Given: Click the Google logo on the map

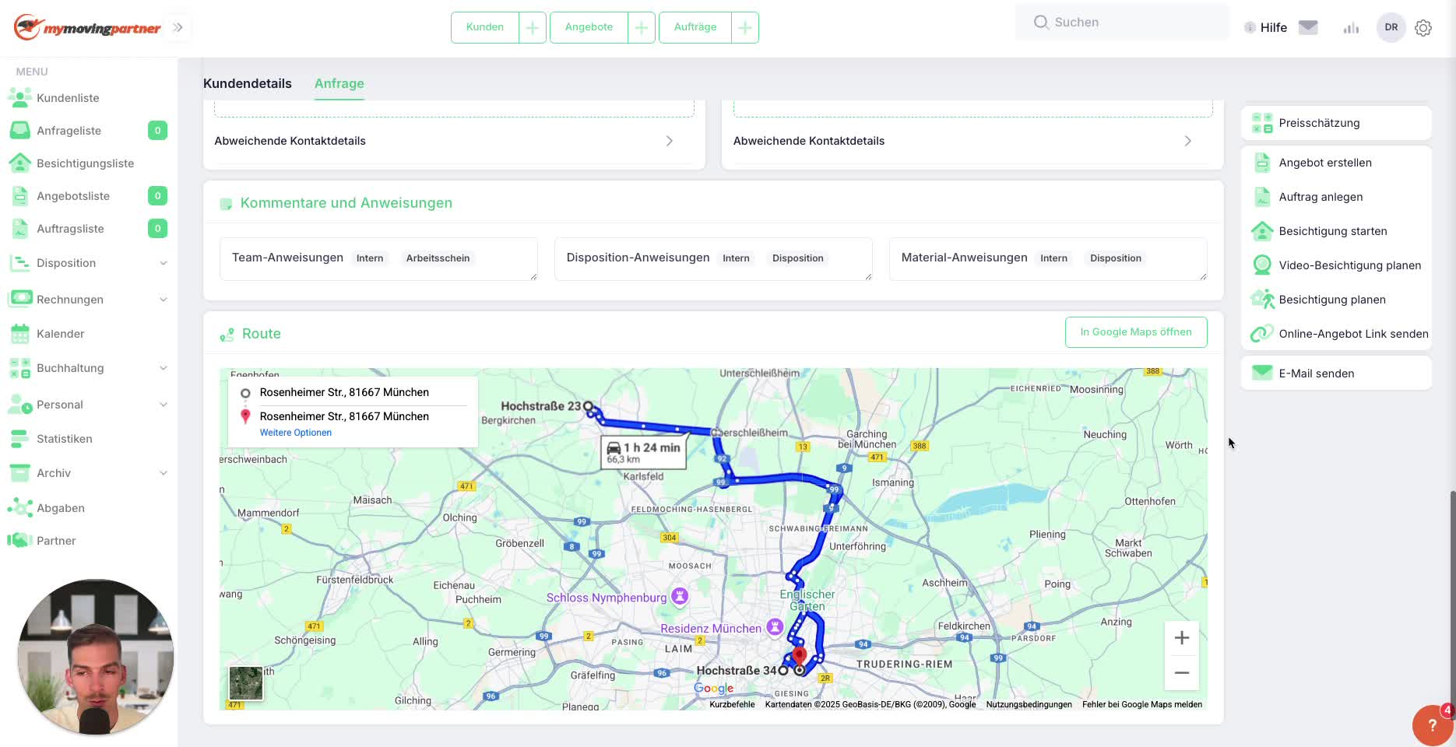Looking at the screenshot, I should click(x=714, y=689).
